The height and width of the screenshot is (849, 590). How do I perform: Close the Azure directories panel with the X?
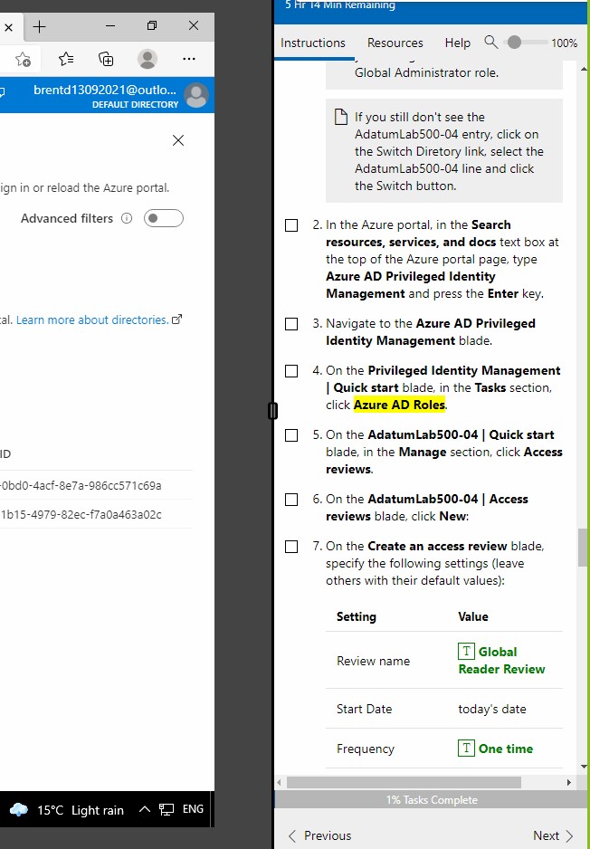coord(178,140)
